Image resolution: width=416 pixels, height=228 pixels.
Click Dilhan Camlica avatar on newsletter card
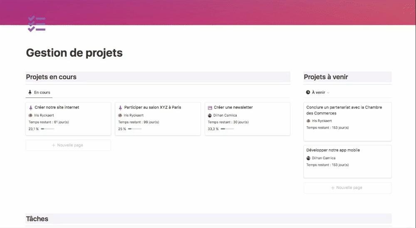coord(210,115)
